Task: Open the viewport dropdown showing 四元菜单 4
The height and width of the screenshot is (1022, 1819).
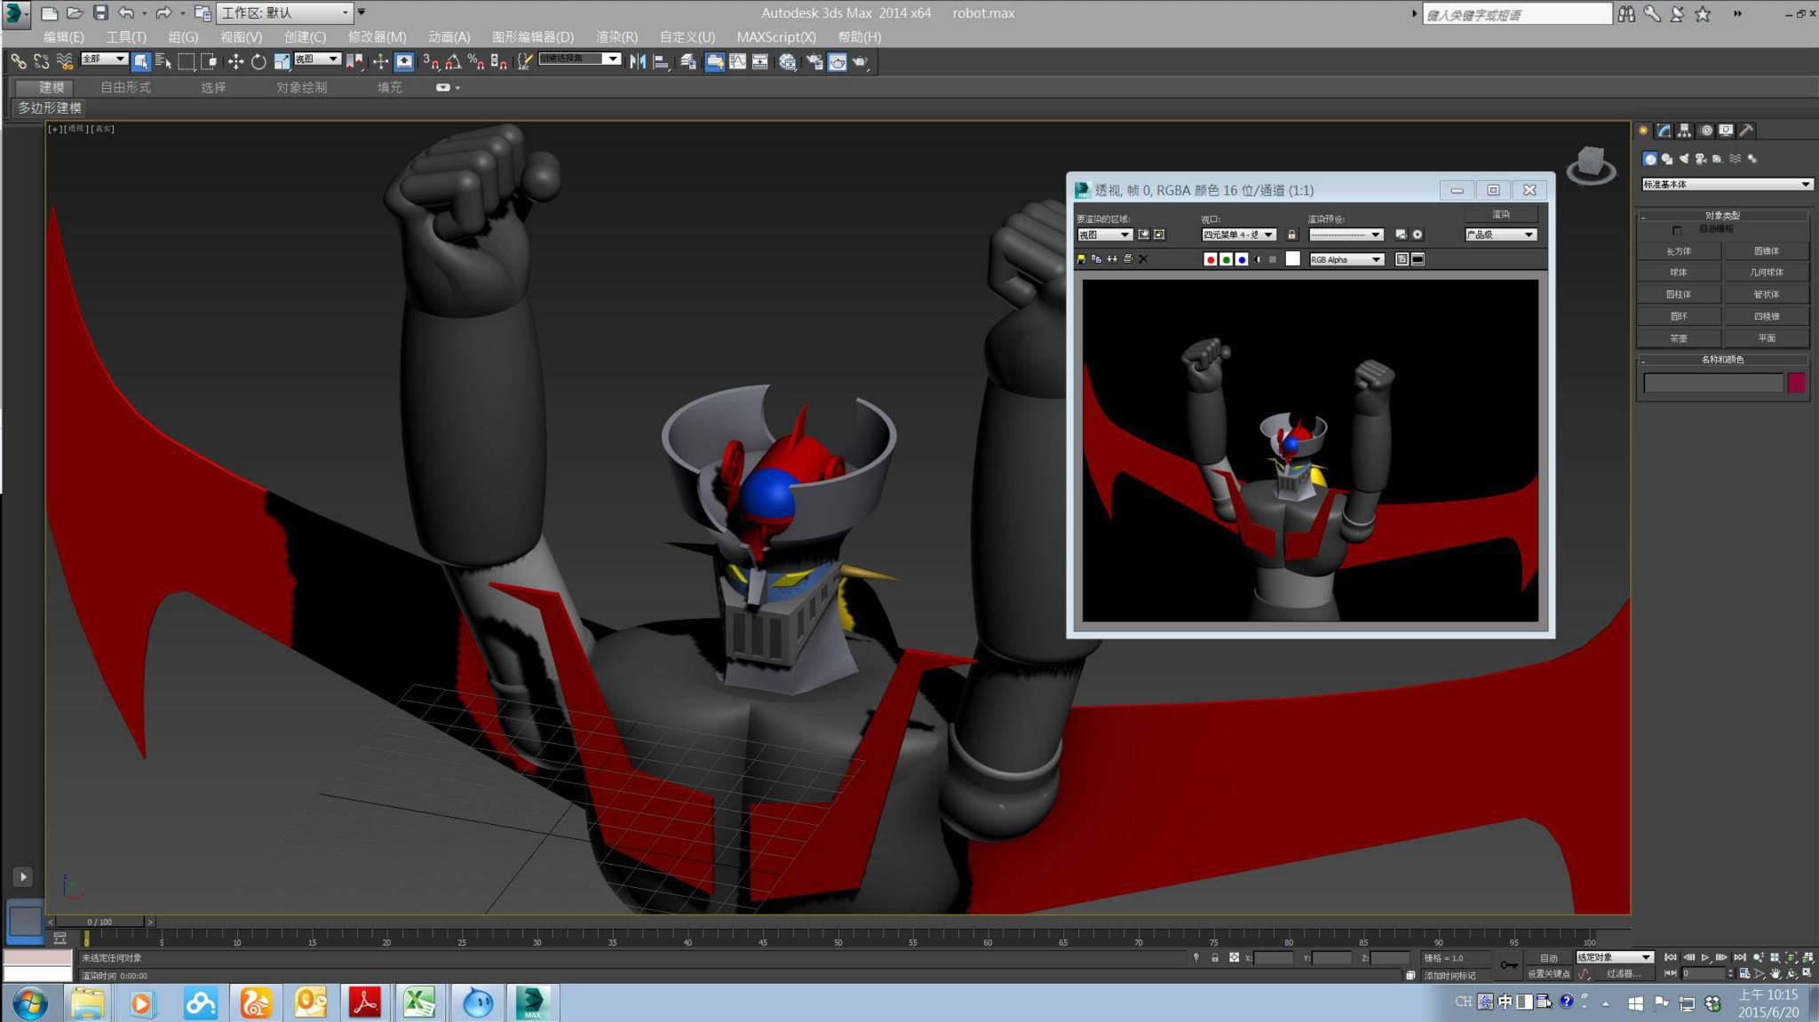Action: (1239, 234)
